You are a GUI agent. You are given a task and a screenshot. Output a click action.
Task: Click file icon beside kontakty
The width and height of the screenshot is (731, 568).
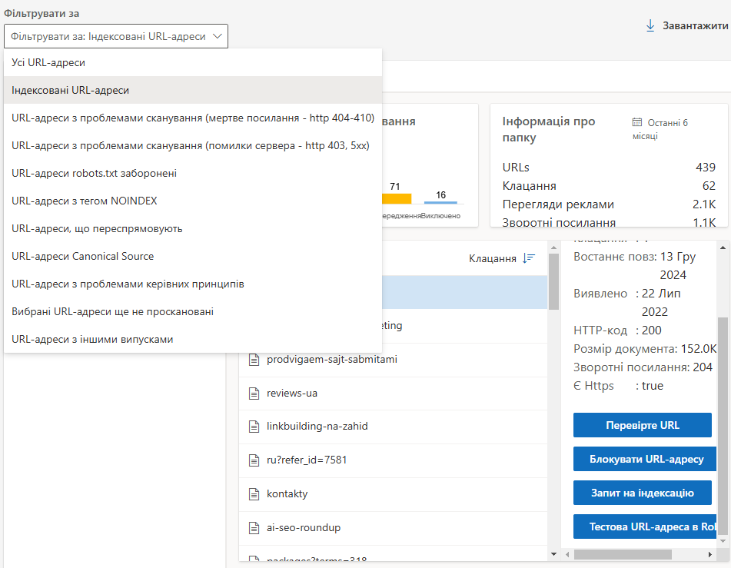[254, 494]
